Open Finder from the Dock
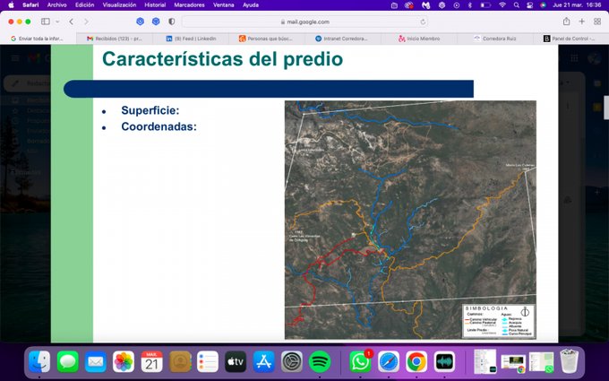This screenshot has height=381, width=609. coord(39,362)
